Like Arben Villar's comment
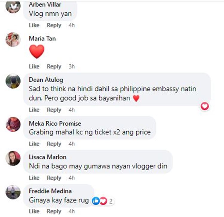Image resolution: width=224 pixels, height=217 pixels. click(34, 25)
